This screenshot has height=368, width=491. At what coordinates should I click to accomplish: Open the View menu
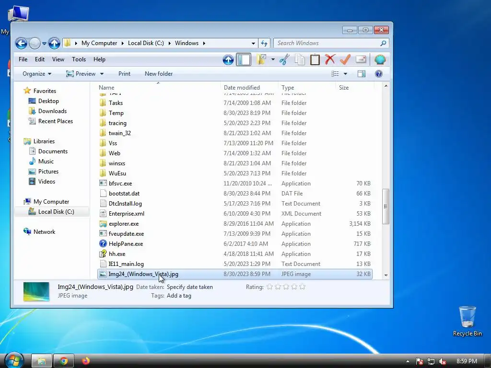coord(58,59)
